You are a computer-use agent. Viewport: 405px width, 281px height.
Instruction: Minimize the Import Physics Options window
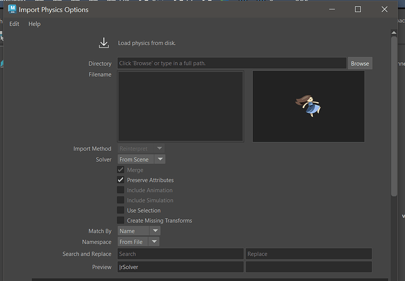click(x=332, y=9)
